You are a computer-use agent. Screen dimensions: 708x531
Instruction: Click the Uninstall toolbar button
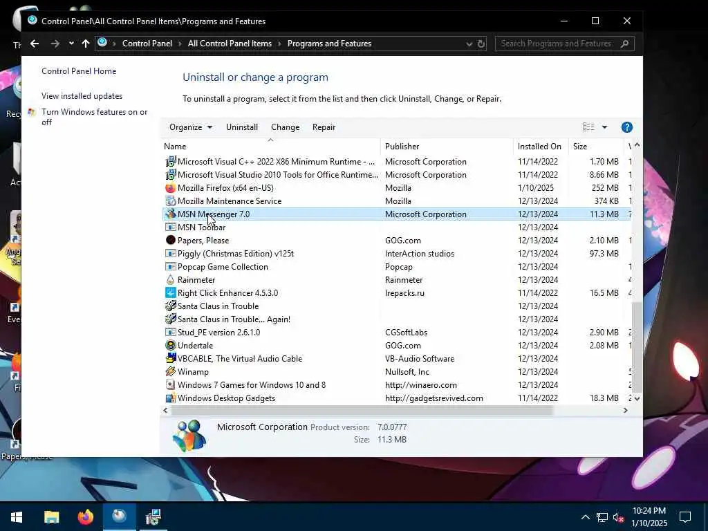(x=242, y=127)
